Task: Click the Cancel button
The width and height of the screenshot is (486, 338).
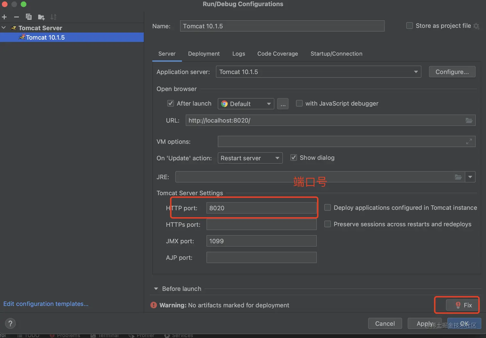Action: 385,324
